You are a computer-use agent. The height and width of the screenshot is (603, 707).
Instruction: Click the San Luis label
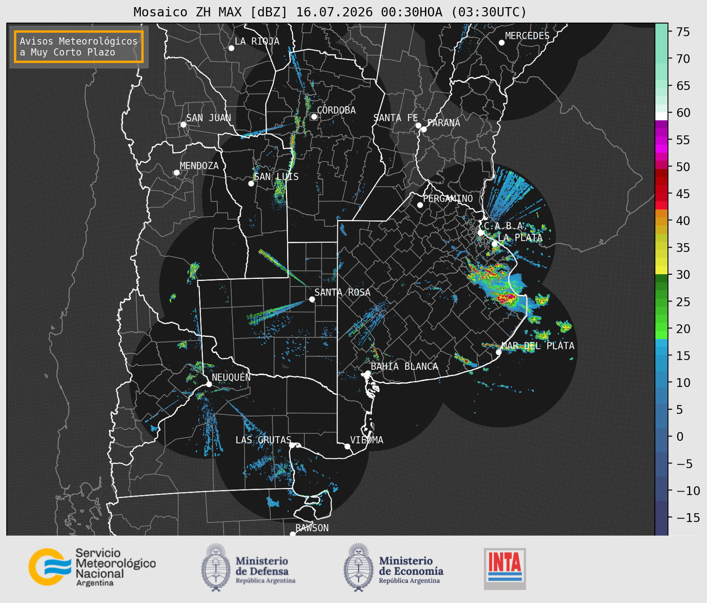click(276, 177)
